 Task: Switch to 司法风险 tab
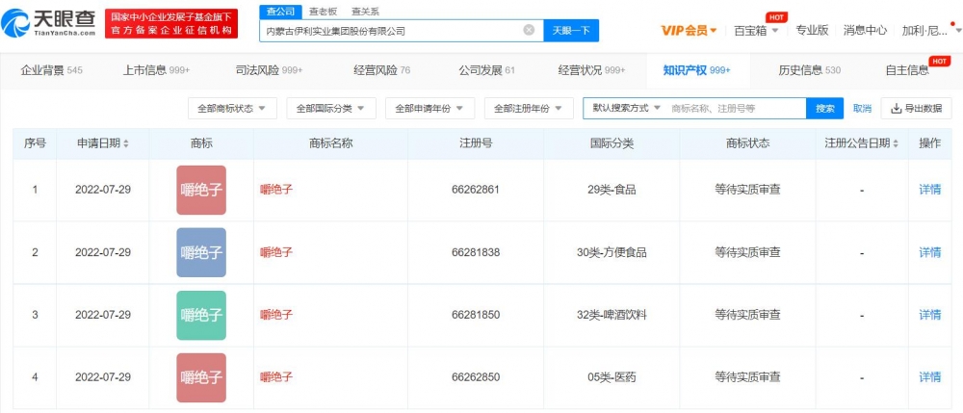point(255,70)
